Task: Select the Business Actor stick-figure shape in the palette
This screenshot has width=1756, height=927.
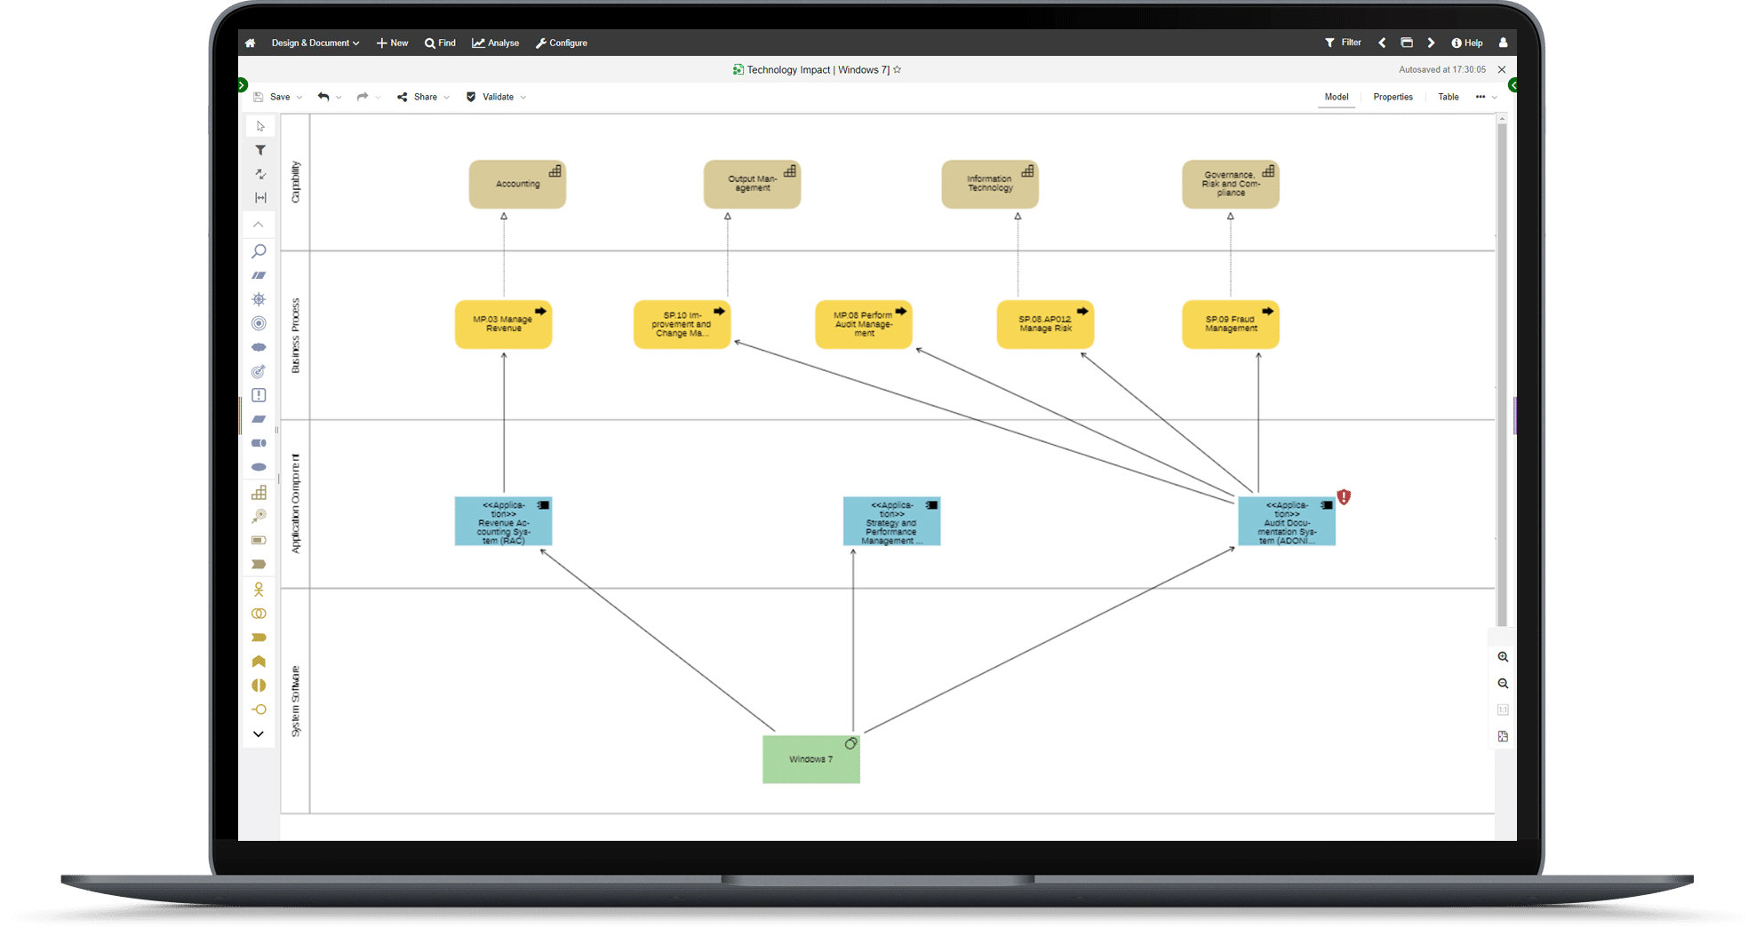Action: click(259, 589)
